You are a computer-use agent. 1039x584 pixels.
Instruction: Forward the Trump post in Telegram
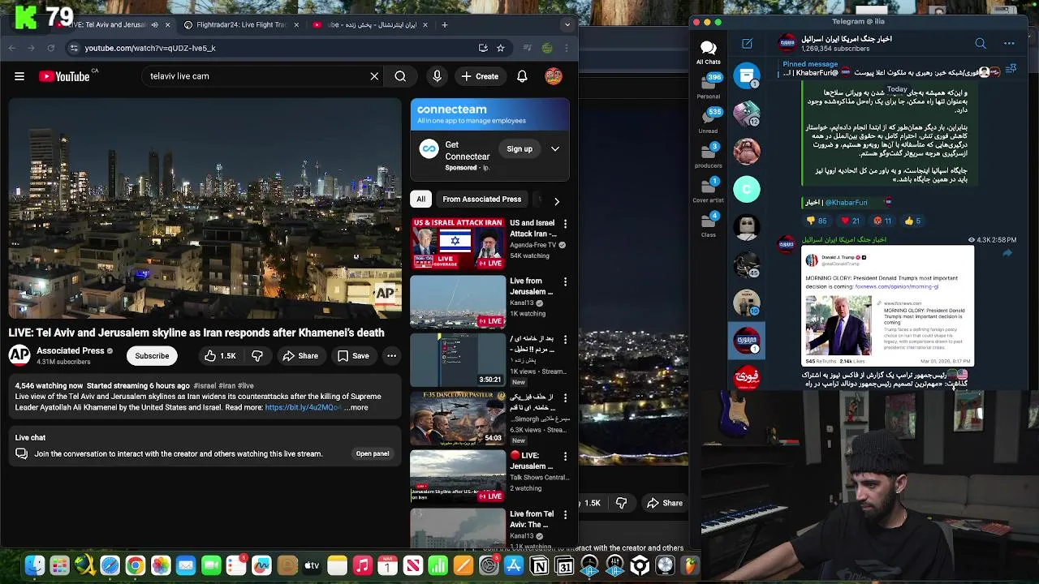[1007, 253]
